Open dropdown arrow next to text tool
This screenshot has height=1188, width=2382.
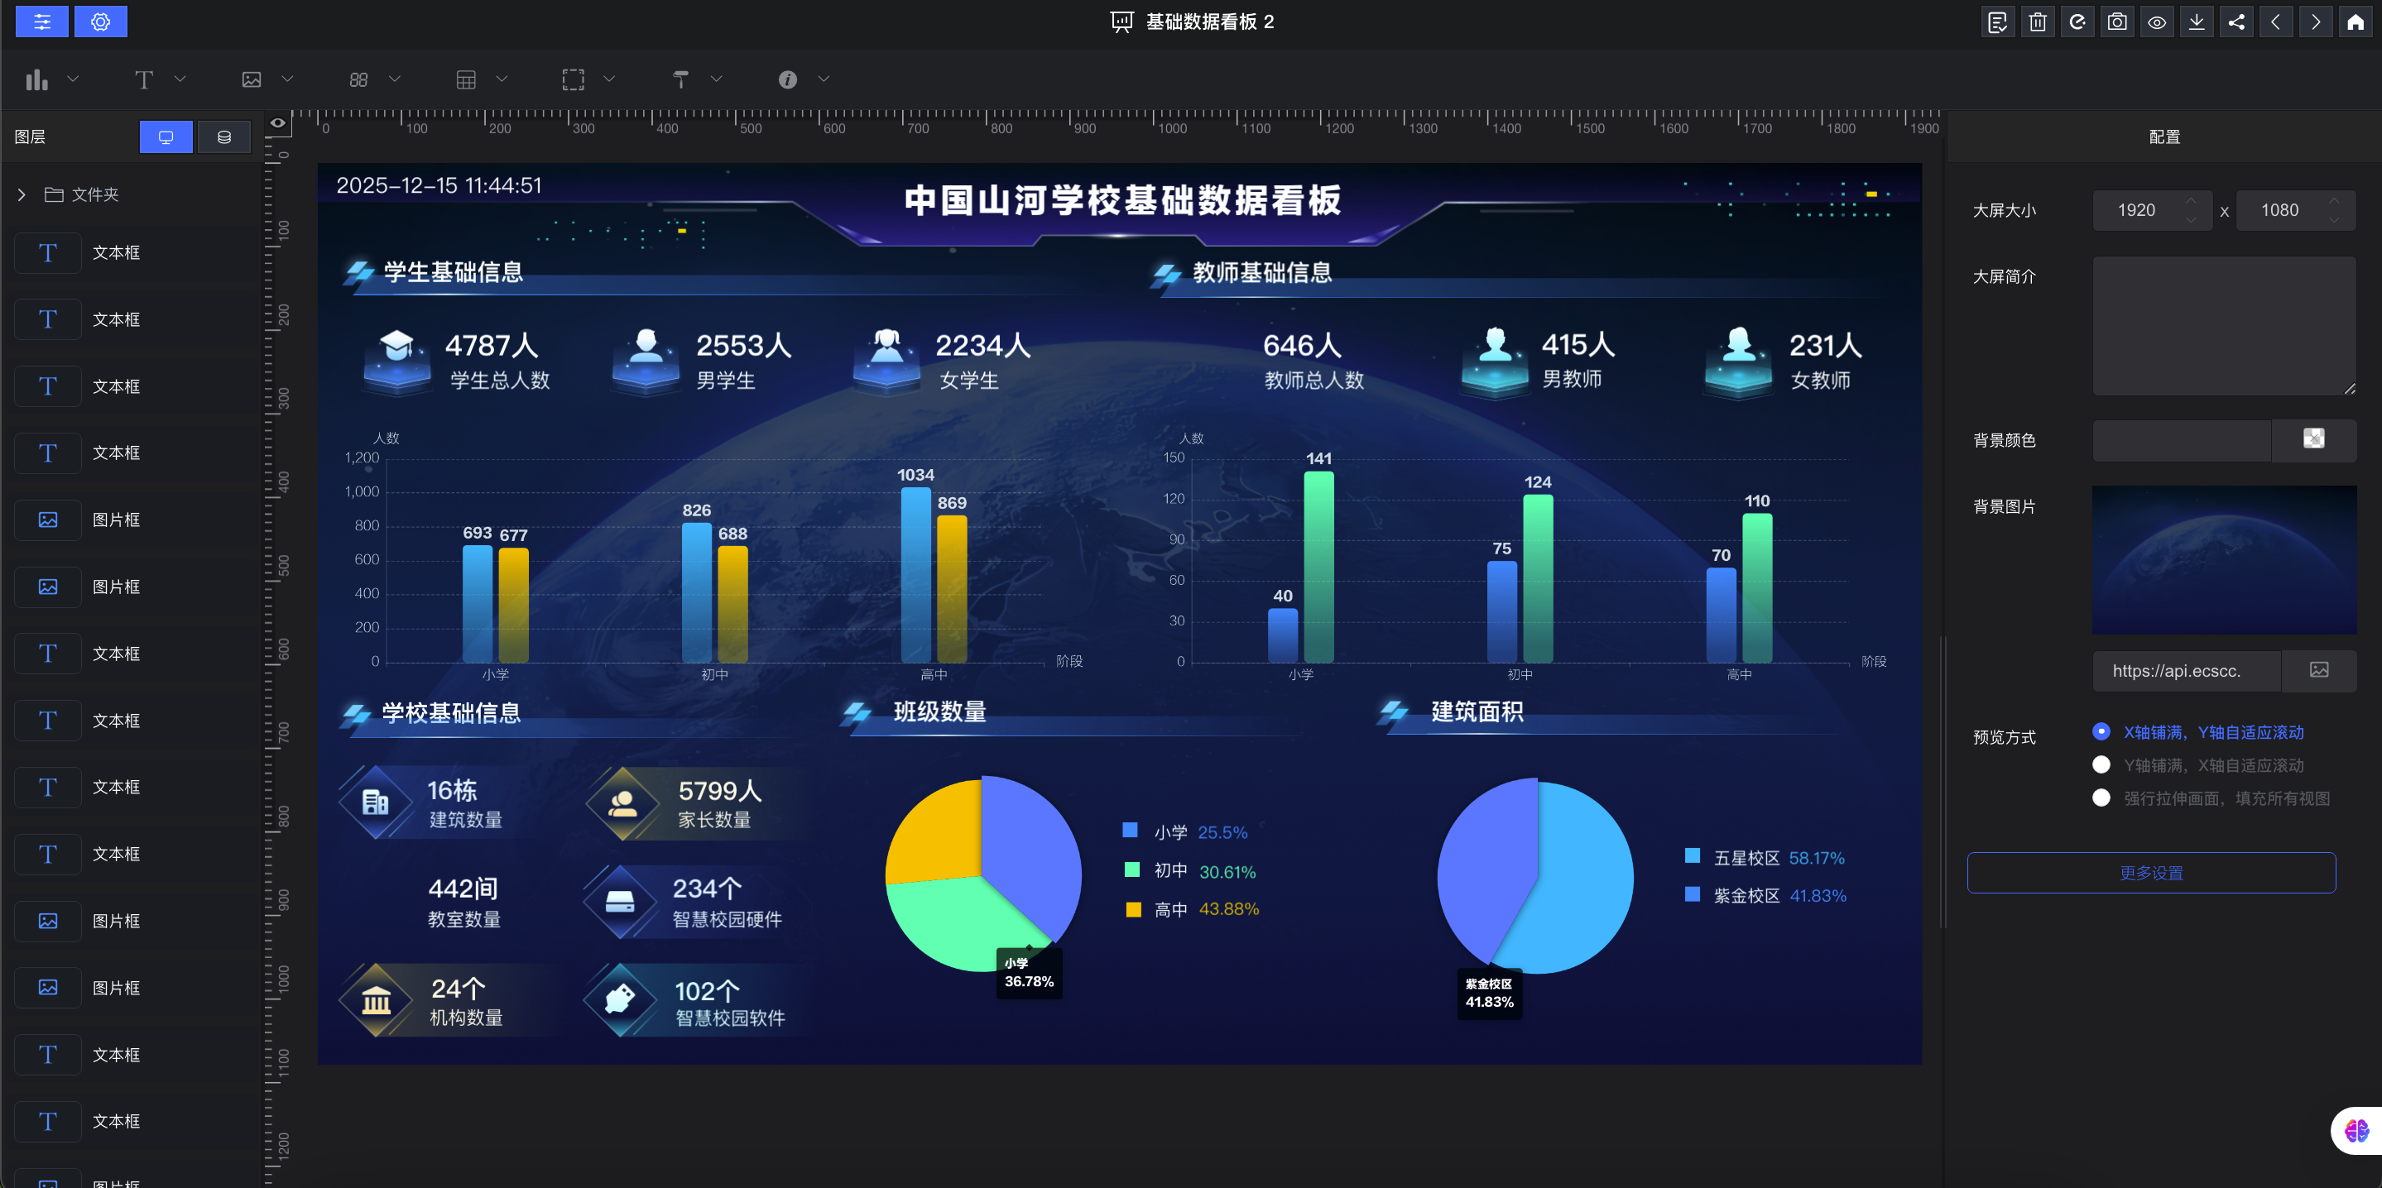point(180,79)
